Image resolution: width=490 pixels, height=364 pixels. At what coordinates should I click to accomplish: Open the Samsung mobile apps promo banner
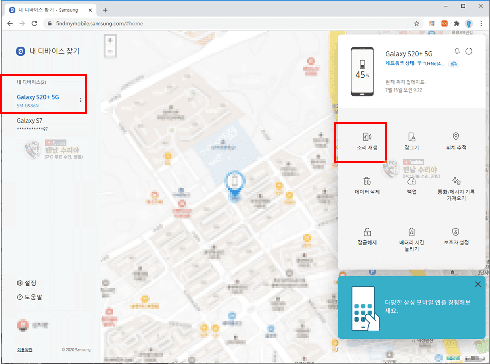coord(412,307)
